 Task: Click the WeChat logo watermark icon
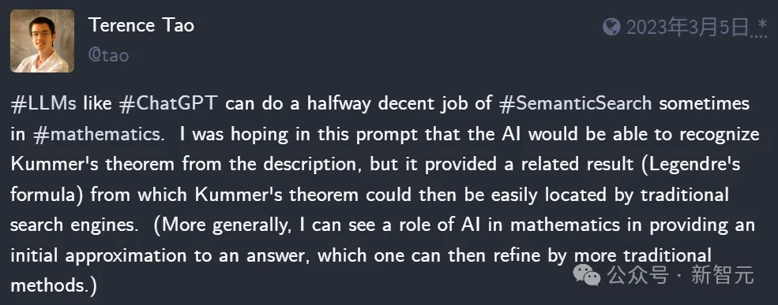tap(587, 275)
